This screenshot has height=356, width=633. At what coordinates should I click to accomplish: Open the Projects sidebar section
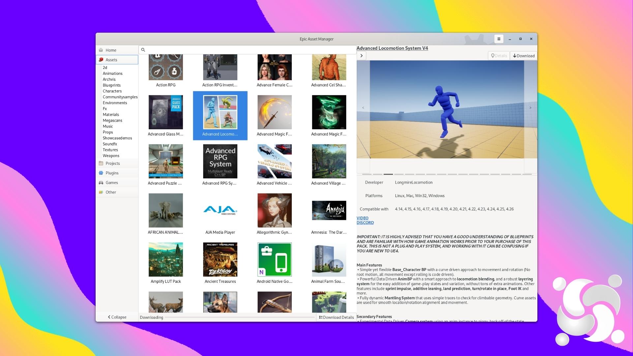point(117,163)
